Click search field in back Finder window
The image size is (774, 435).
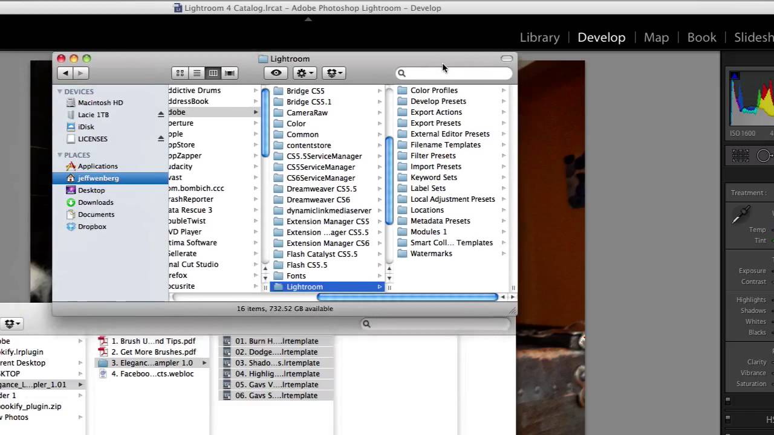pyautogui.click(x=435, y=324)
